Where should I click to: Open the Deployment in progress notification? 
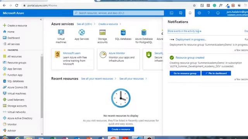coord(191,39)
